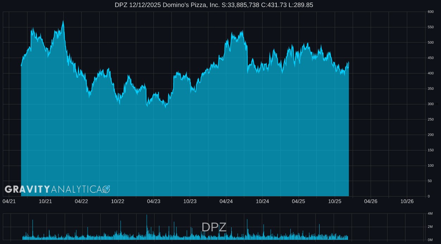This screenshot has height=244, width=441.
Task: Click the 10/22 date tick label
Action: tap(118, 201)
